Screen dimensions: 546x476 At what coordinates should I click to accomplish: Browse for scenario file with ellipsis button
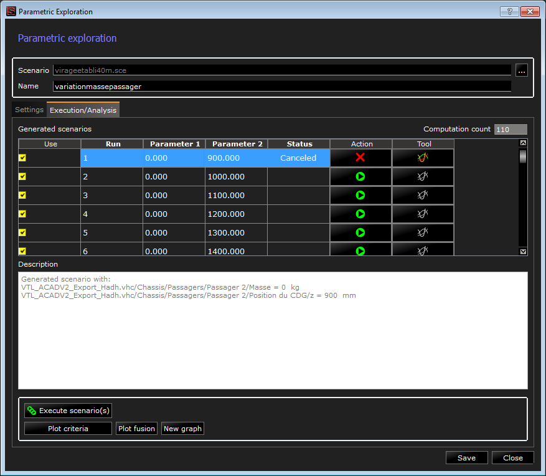pyautogui.click(x=522, y=70)
